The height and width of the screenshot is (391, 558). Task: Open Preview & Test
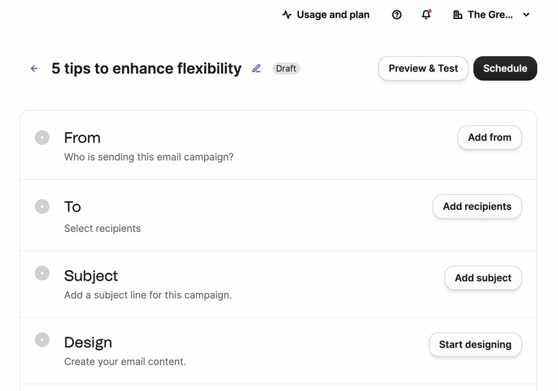click(422, 68)
